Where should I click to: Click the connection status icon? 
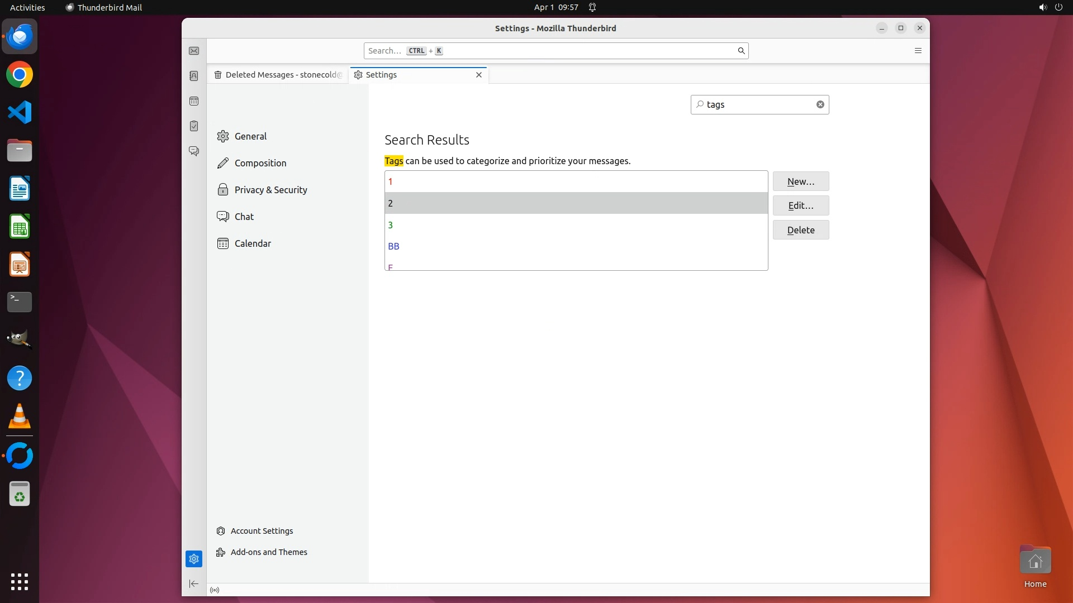pos(215,590)
